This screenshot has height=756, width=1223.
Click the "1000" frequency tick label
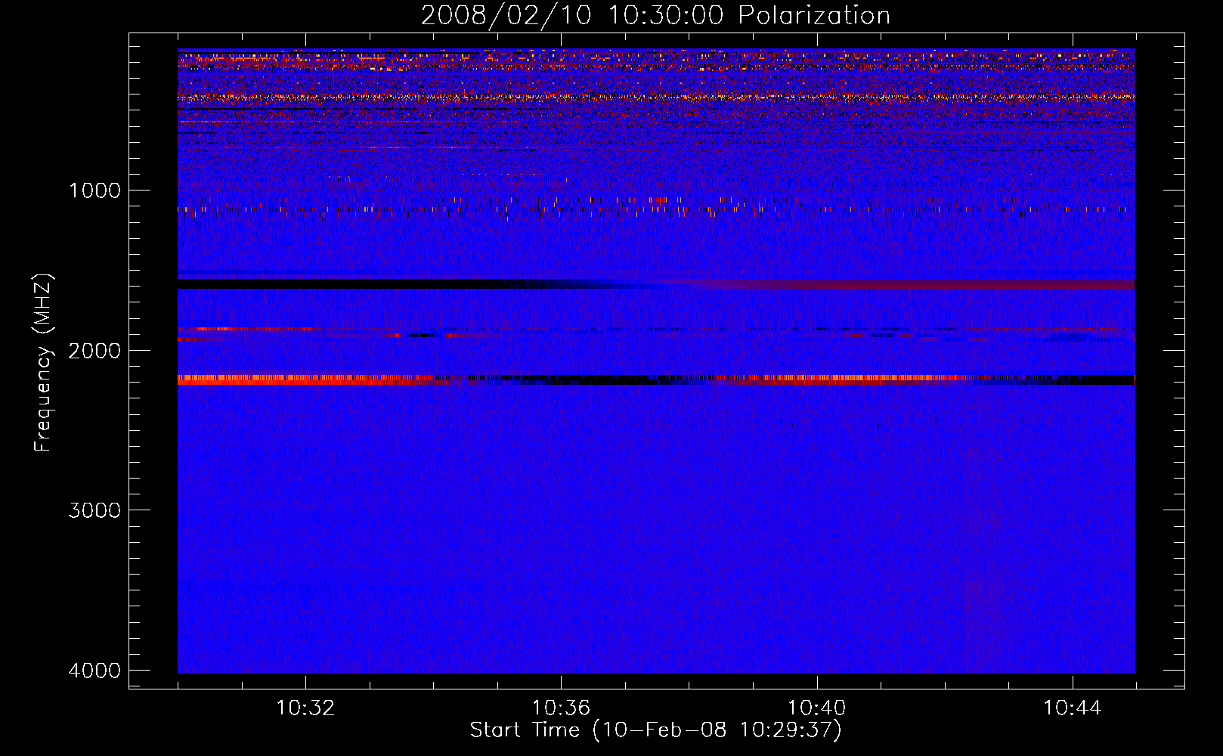(x=94, y=190)
